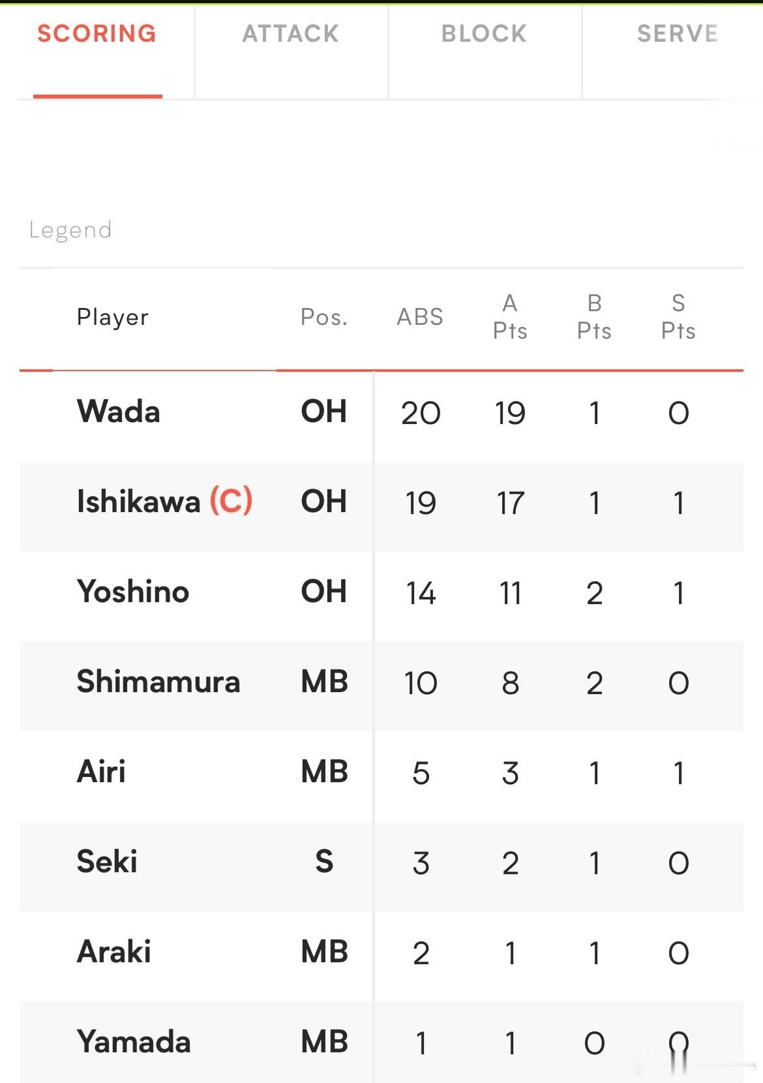Click Wada's ABS value of 20

click(x=421, y=413)
